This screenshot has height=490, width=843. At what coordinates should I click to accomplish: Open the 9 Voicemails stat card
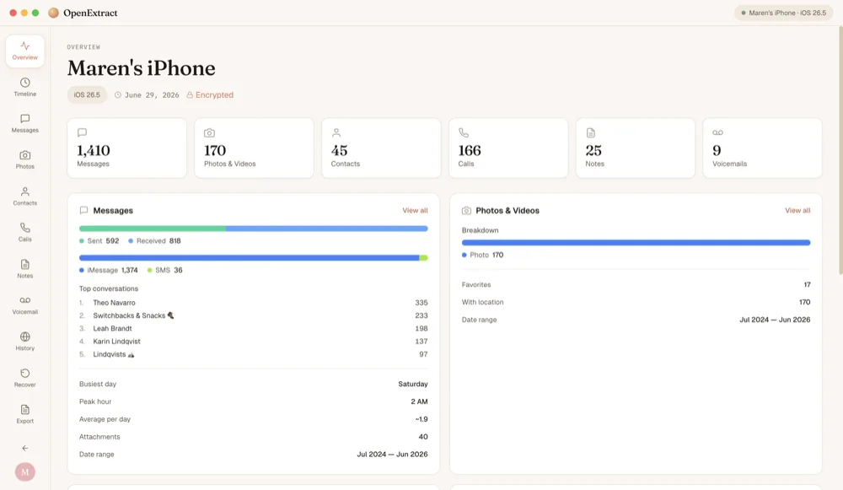point(762,148)
